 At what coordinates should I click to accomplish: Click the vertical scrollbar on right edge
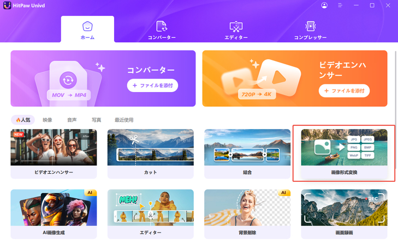(395, 110)
